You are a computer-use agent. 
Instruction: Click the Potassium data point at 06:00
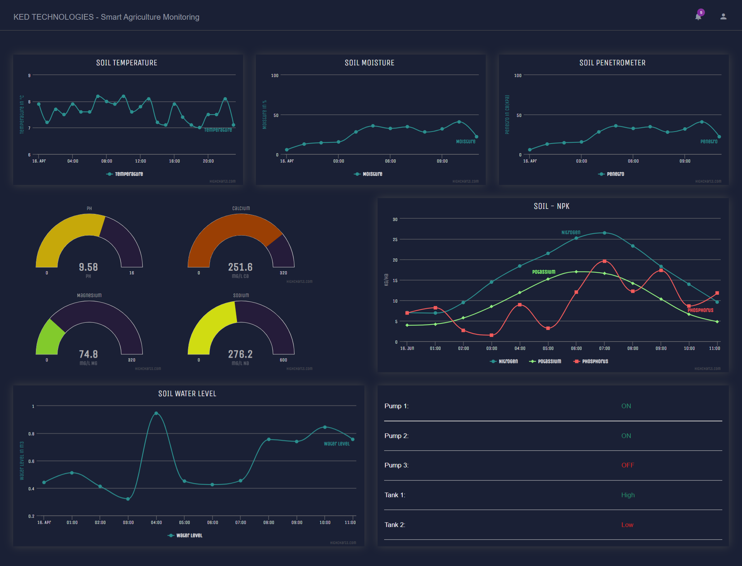click(576, 272)
